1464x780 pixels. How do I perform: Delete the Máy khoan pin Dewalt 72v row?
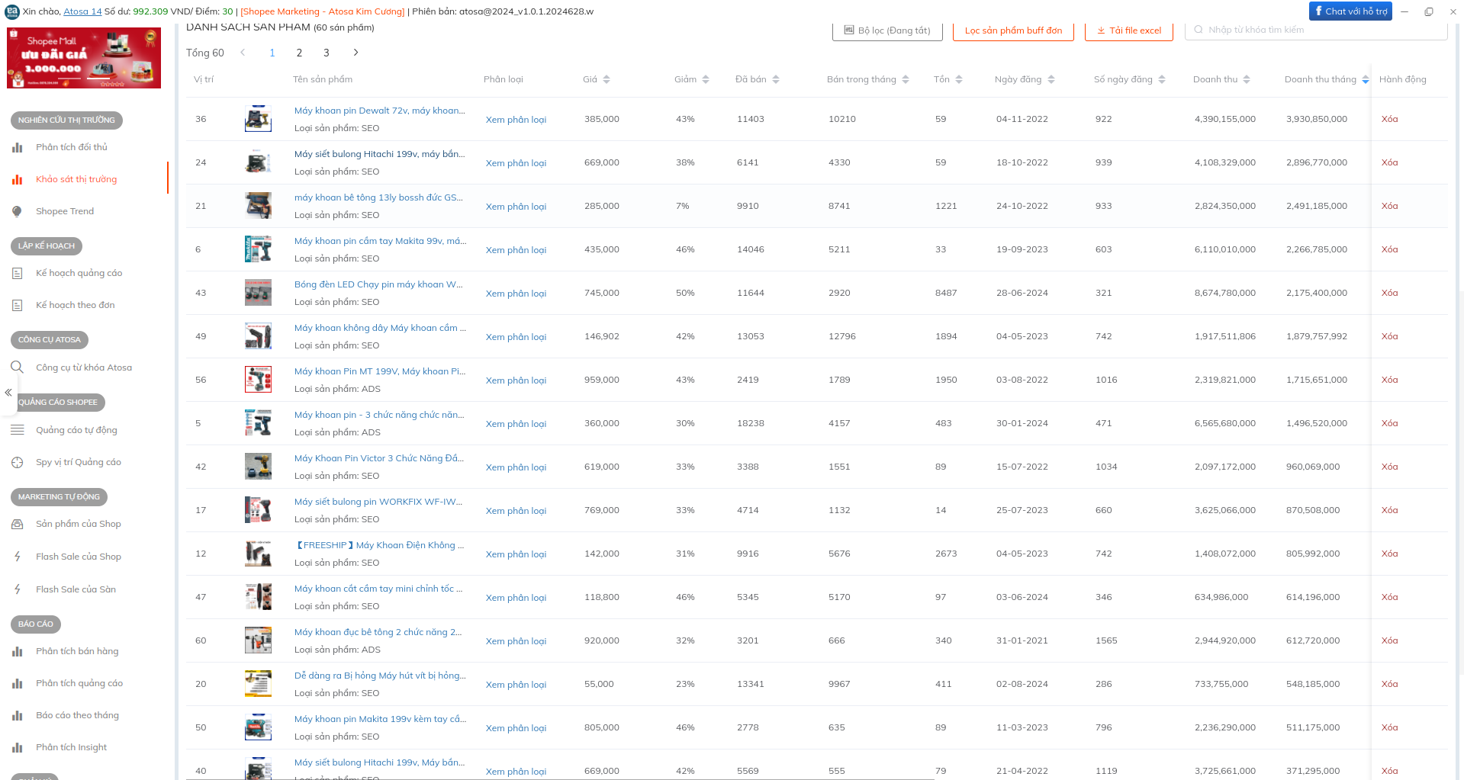click(x=1389, y=119)
